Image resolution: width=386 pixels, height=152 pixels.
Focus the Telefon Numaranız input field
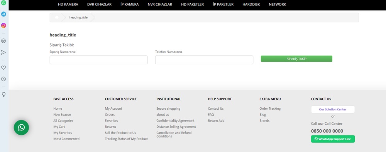pyautogui.click(x=204, y=60)
